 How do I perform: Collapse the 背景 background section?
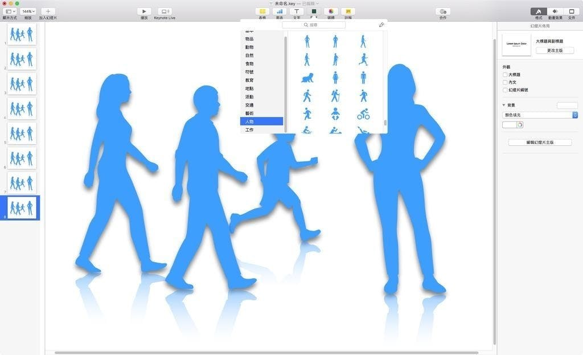point(504,105)
